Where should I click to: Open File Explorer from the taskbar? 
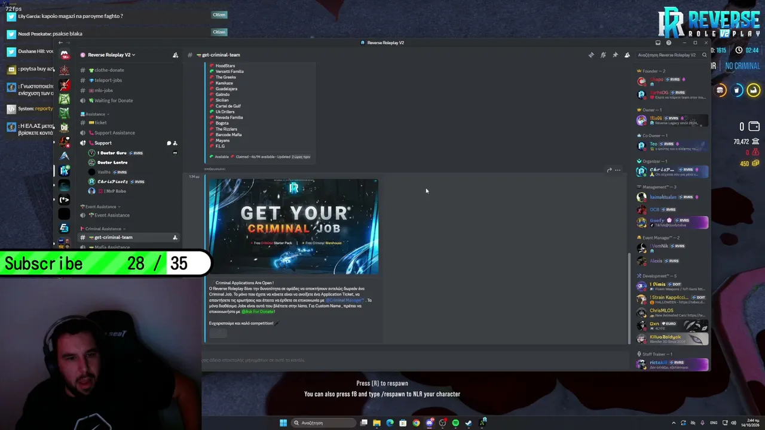tap(377, 423)
